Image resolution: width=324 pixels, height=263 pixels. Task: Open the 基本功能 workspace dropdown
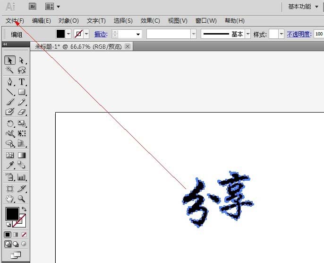[x=303, y=7]
